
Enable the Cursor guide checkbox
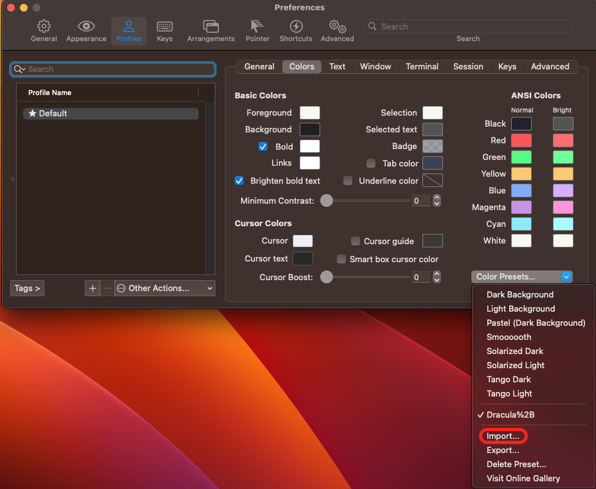pyautogui.click(x=356, y=241)
